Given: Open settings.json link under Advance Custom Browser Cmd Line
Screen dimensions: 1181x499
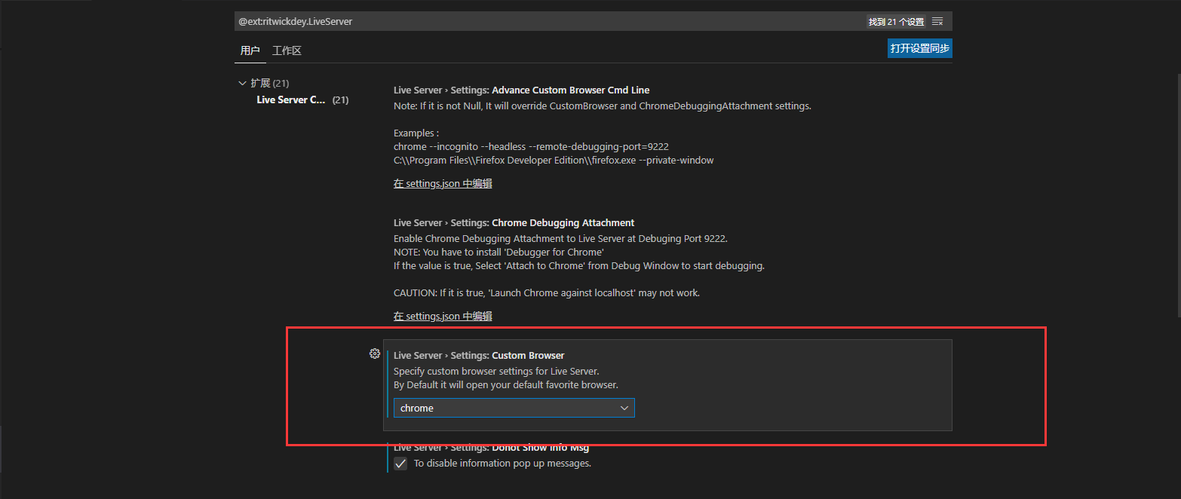Looking at the screenshot, I should click(x=443, y=183).
